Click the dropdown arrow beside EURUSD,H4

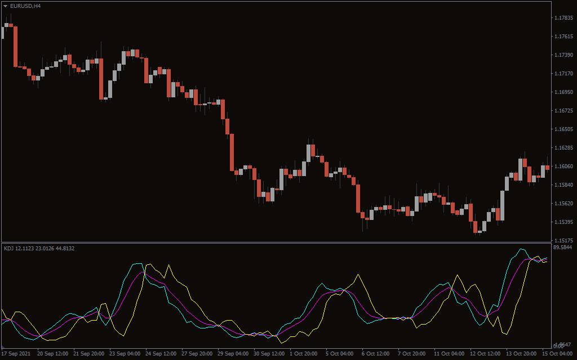6,6
